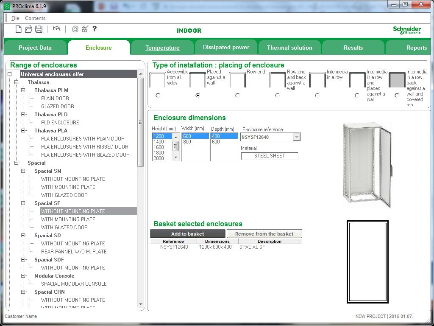Collapse the Thalassa PLM node
Viewport: 434px width, 326px height.
[23, 90]
